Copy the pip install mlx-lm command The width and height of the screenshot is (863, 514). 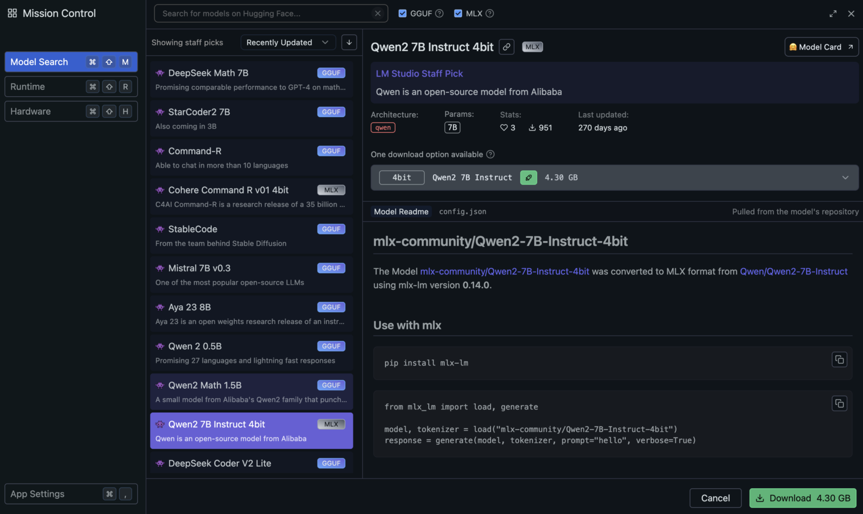point(839,359)
